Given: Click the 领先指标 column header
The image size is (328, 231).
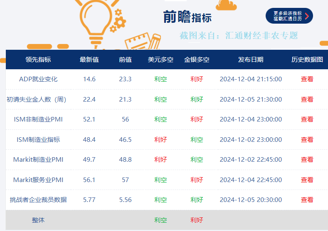Looking at the screenshot, I should click(38, 60).
